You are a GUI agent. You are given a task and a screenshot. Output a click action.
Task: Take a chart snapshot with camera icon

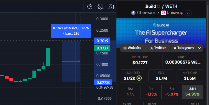[111, 7]
